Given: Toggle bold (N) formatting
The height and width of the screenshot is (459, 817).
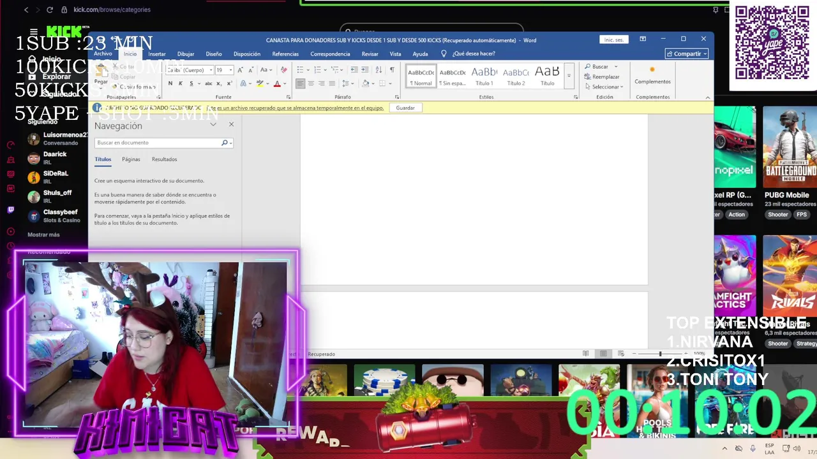Looking at the screenshot, I should tap(170, 84).
